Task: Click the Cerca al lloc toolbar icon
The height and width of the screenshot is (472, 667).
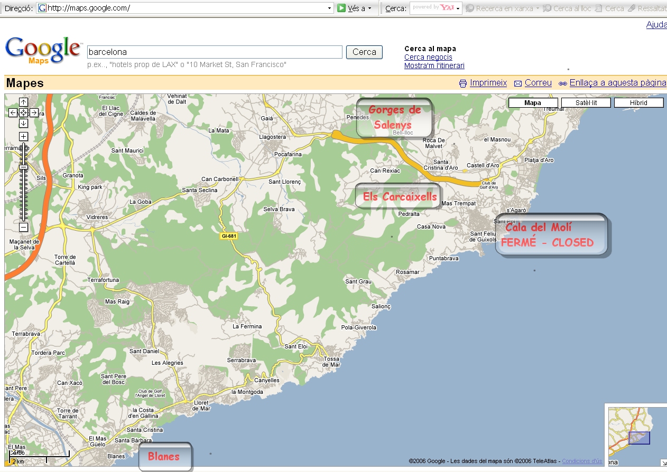Action: coord(547,8)
